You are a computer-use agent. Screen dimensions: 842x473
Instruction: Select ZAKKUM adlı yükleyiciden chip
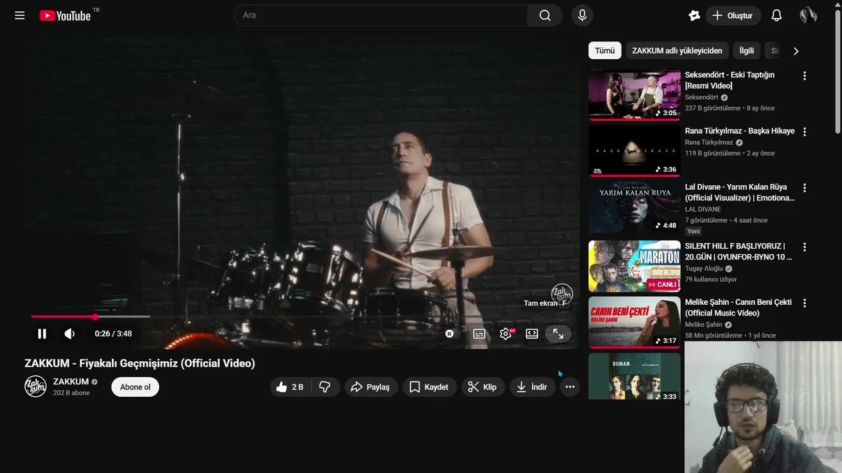pos(677,51)
